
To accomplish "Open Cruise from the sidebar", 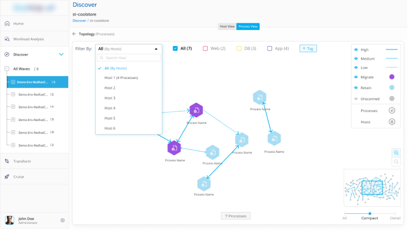I will tap(19, 177).
